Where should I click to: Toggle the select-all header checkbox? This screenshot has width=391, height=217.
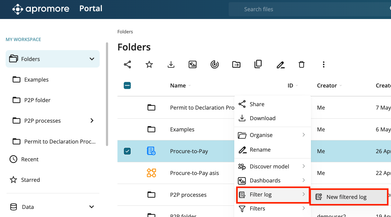[x=127, y=86]
